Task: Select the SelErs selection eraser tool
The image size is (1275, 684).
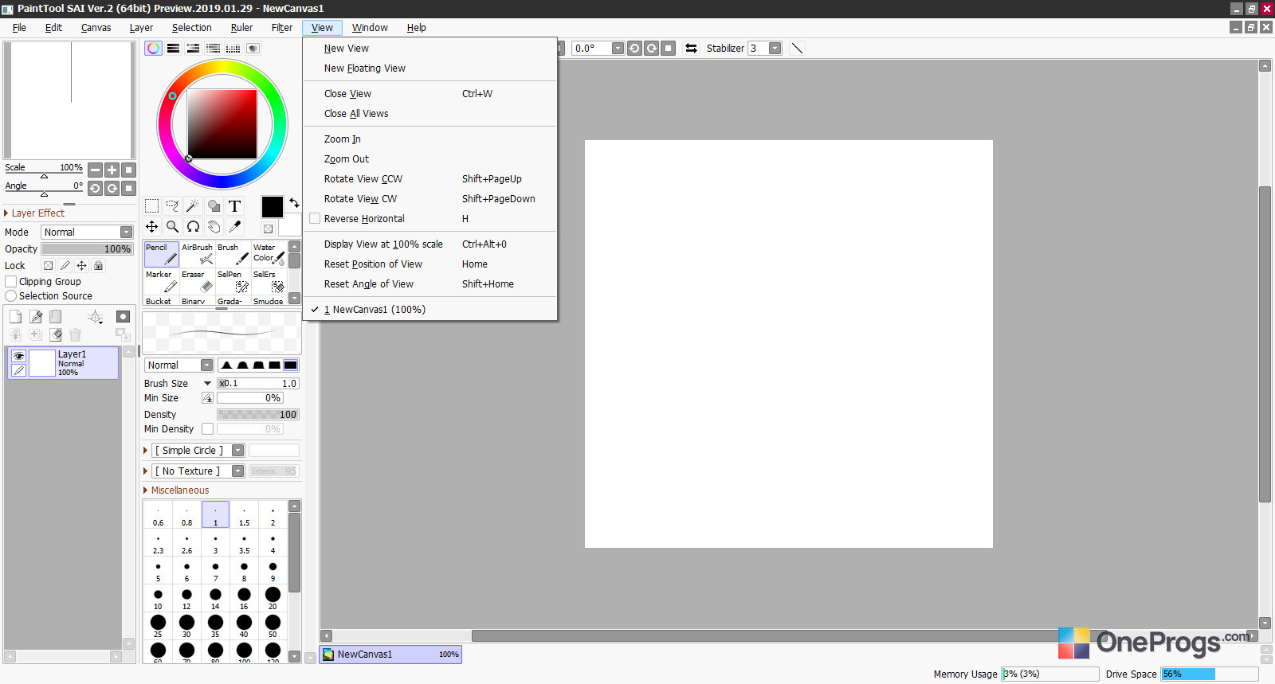Action: pos(269,281)
